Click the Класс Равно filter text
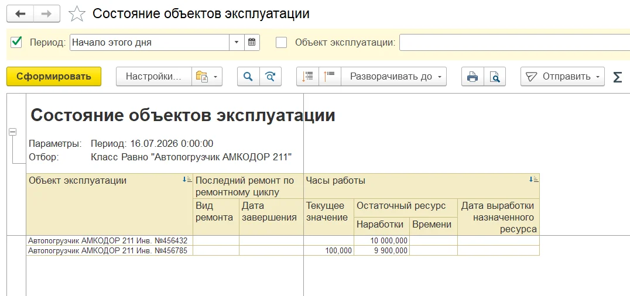Viewport: 630px width, 296px height. [x=191, y=157]
